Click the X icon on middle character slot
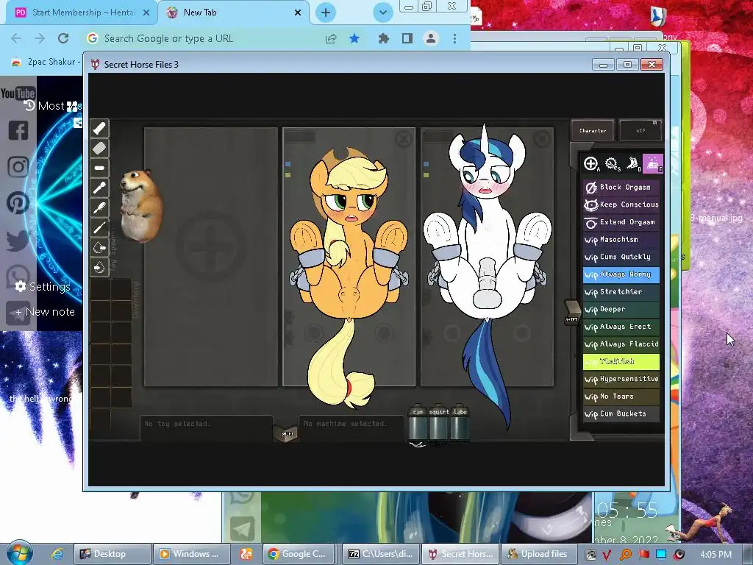Screen dimensions: 753x565 404,139
